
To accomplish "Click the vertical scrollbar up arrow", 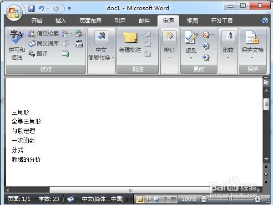I will coord(266,91).
